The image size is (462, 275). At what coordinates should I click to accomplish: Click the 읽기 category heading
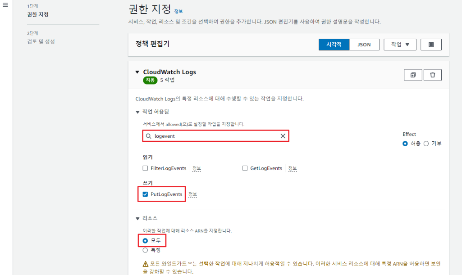[148, 157]
